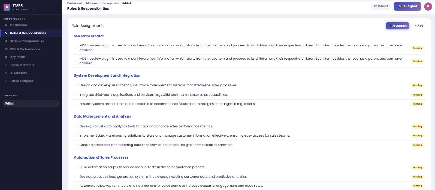Click the AI Suggest button

point(397,26)
